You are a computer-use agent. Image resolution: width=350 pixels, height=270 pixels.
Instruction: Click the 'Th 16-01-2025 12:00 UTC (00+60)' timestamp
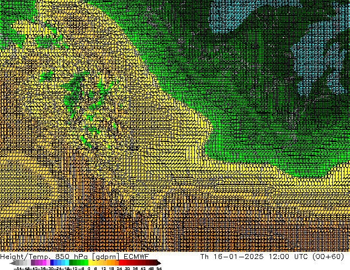pyautogui.click(x=272, y=256)
